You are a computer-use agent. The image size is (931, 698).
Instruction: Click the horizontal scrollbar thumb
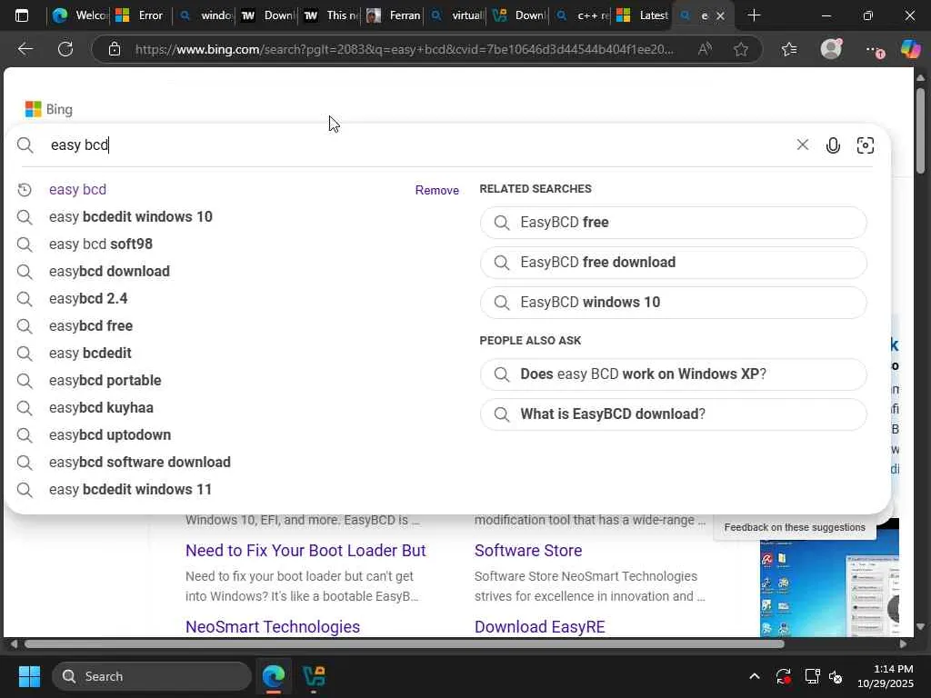point(405,644)
